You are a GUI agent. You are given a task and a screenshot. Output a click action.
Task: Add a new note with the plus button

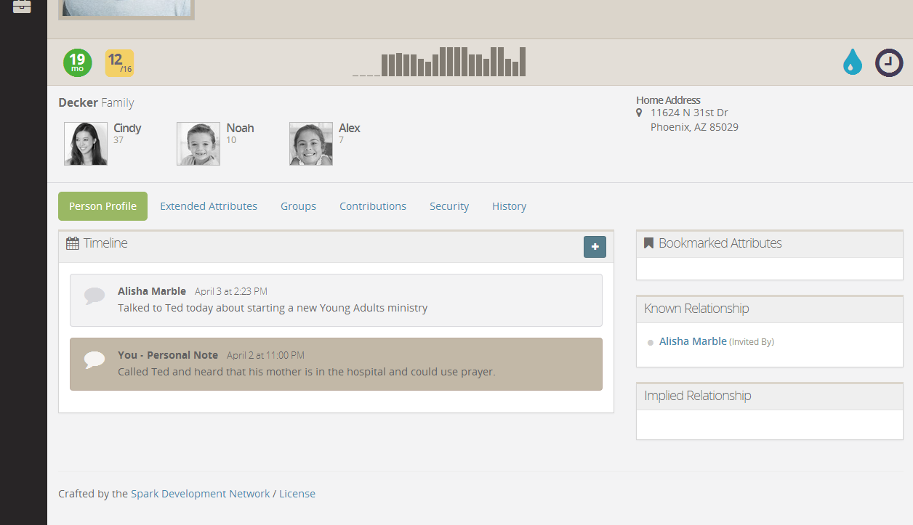click(x=595, y=247)
